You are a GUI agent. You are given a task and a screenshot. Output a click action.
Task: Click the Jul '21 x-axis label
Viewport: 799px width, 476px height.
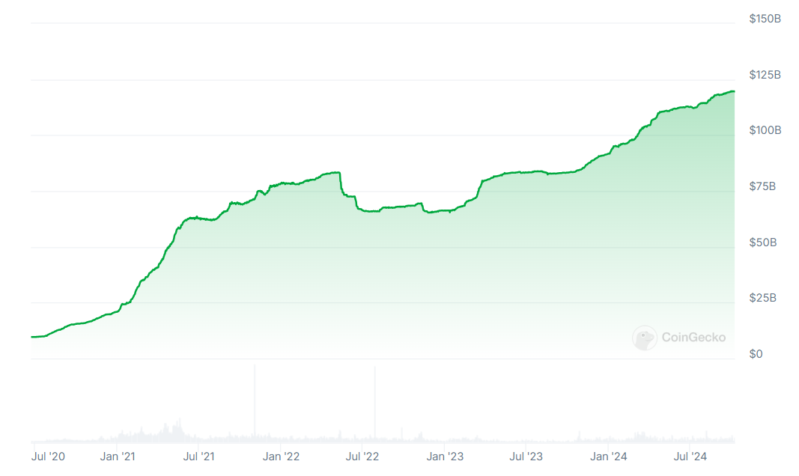click(x=198, y=457)
